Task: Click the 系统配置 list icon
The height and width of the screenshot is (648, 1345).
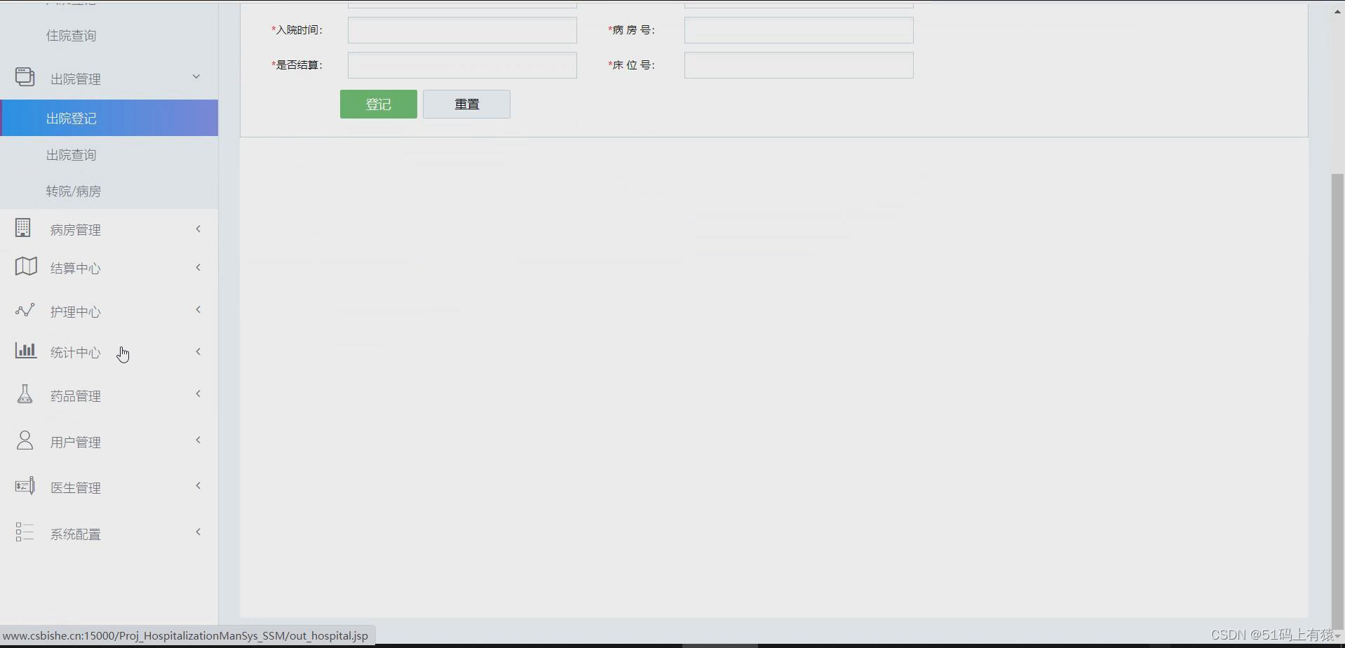Action: 25,532
